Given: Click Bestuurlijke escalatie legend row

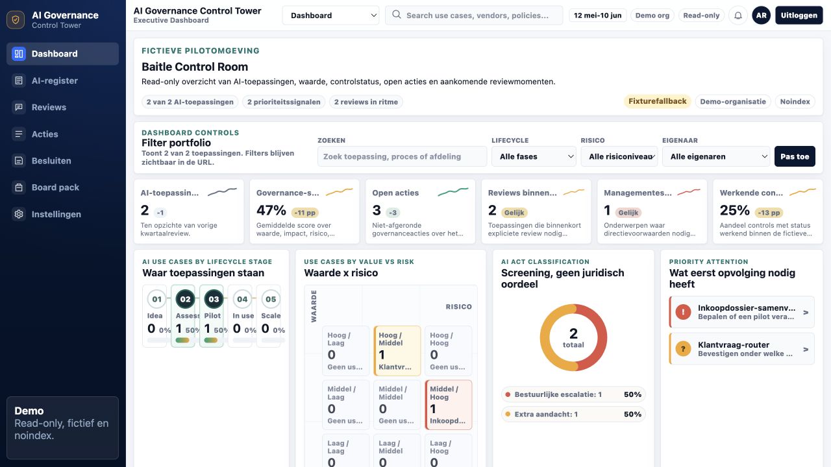Looking at the screenshot, I should pyautogui.click(x=573, y=394).
